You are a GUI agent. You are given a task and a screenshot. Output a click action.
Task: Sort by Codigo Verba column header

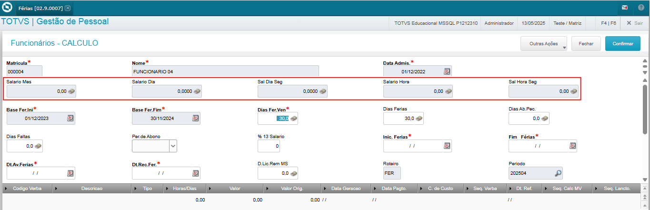click(27, 189)
